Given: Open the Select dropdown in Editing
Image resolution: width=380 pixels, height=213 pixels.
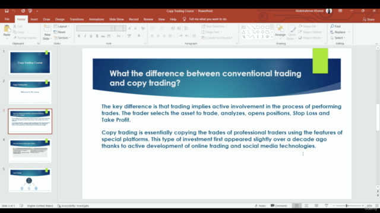Looking at the screenshot, I should click(338, 38).
